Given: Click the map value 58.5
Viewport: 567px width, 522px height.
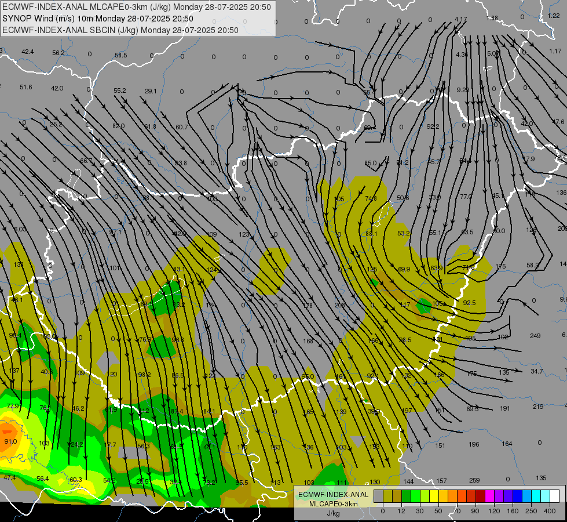Looking at the screenshot, I should 121,55.
